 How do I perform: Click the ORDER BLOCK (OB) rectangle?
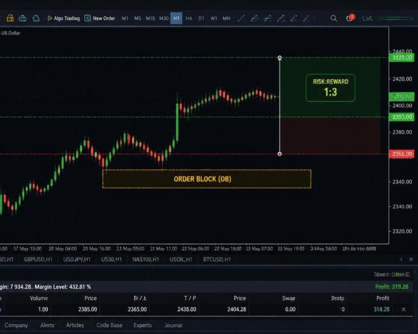pyautogui.click(x=207, y=179)
